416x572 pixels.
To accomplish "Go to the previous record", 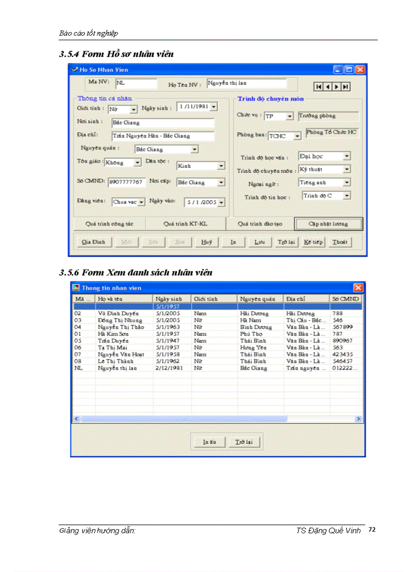I will coord(329,87).
